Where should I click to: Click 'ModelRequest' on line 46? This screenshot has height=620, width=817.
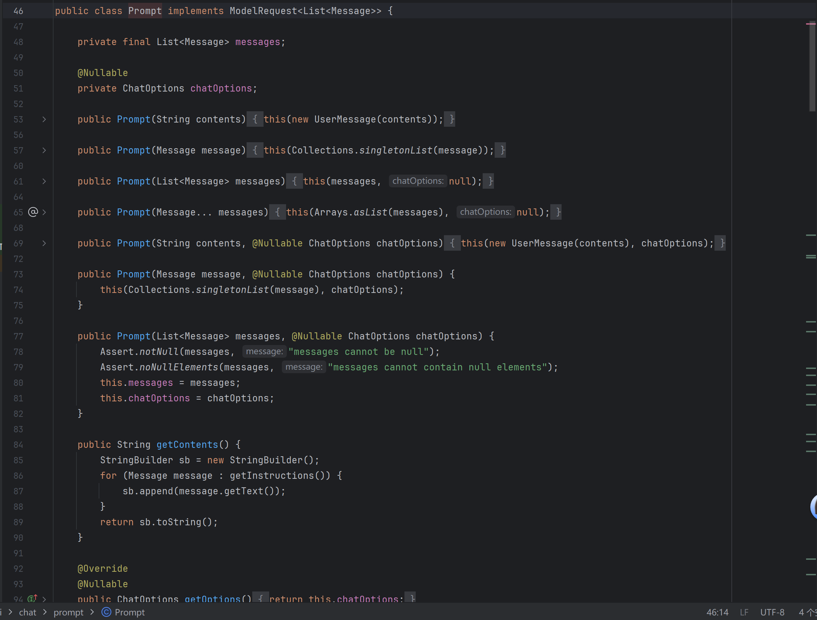tap(263, 11)
